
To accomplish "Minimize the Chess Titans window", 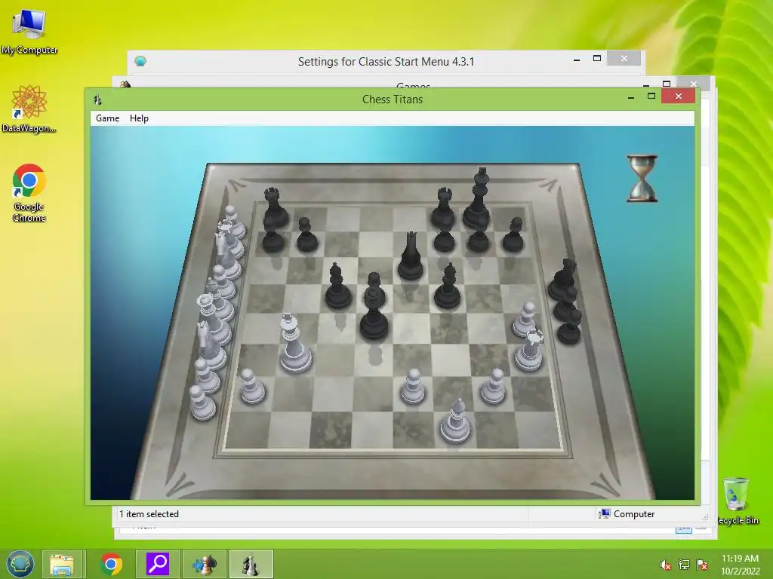I will coord(631,97).
